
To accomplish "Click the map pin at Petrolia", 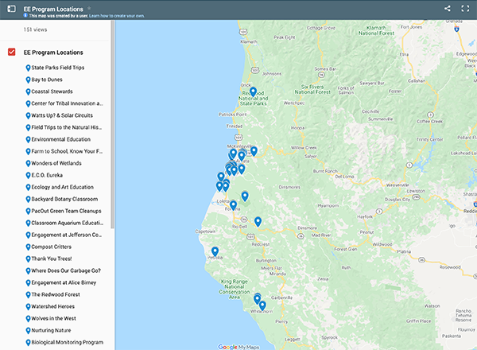I will pyautogui.click(x=215, y=251).
